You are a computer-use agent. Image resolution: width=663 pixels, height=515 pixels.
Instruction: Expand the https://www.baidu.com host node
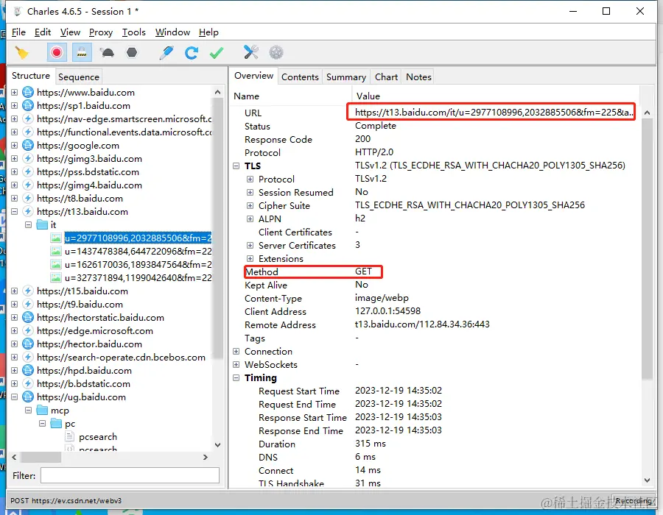[15, 92]
